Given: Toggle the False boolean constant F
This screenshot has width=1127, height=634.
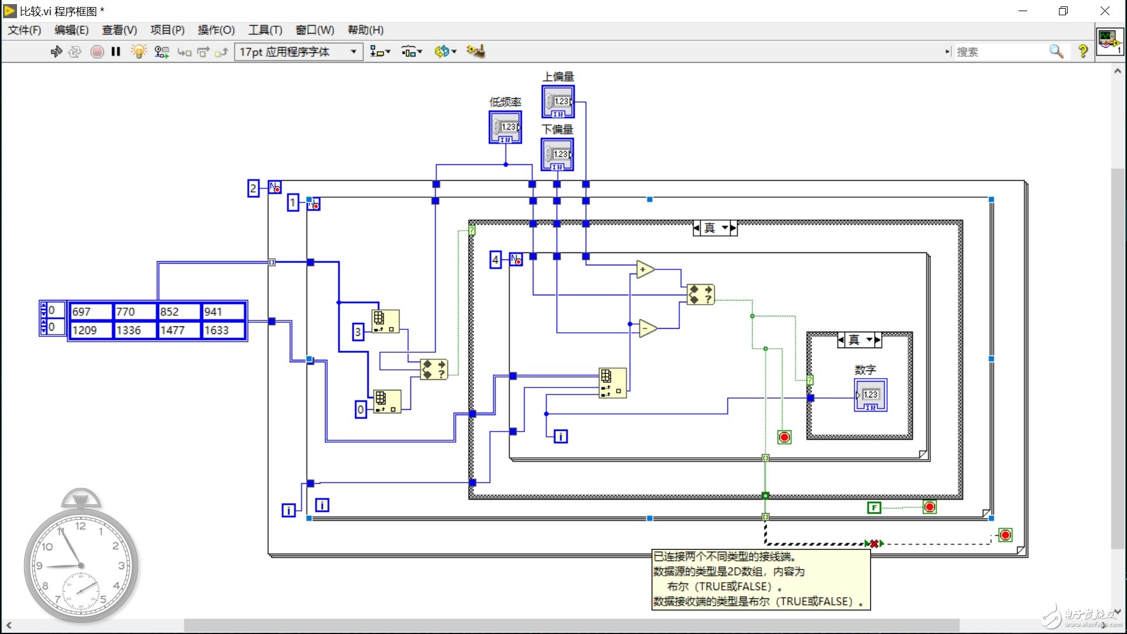Looking at the screenshot, I should point(874,508).
